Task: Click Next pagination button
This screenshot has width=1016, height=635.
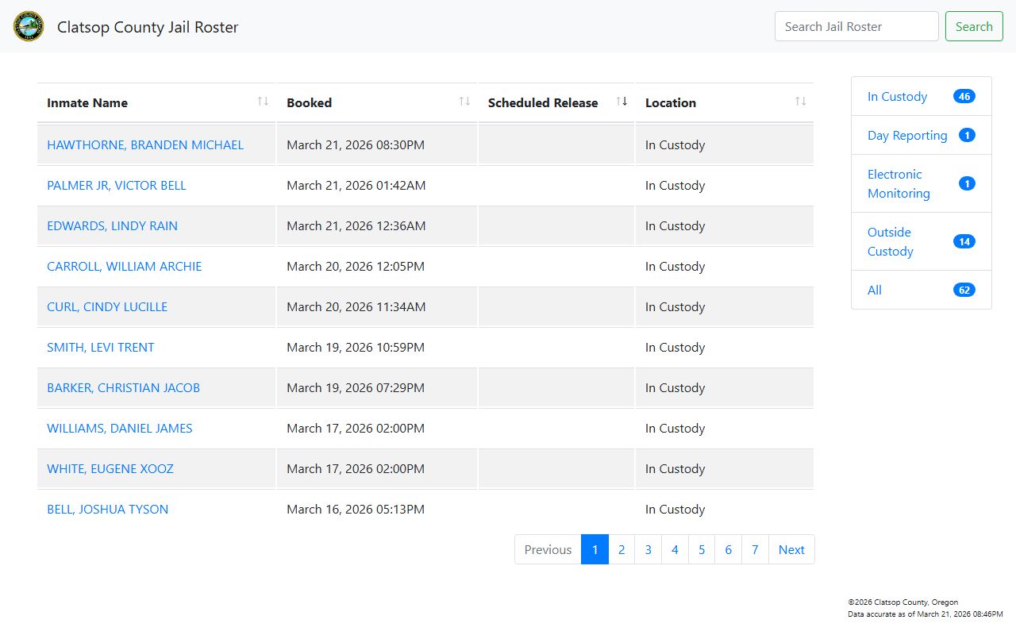Action: (791, 549)
